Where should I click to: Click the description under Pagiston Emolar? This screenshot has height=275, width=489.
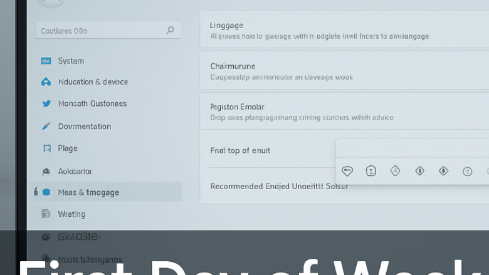(302, 117)
